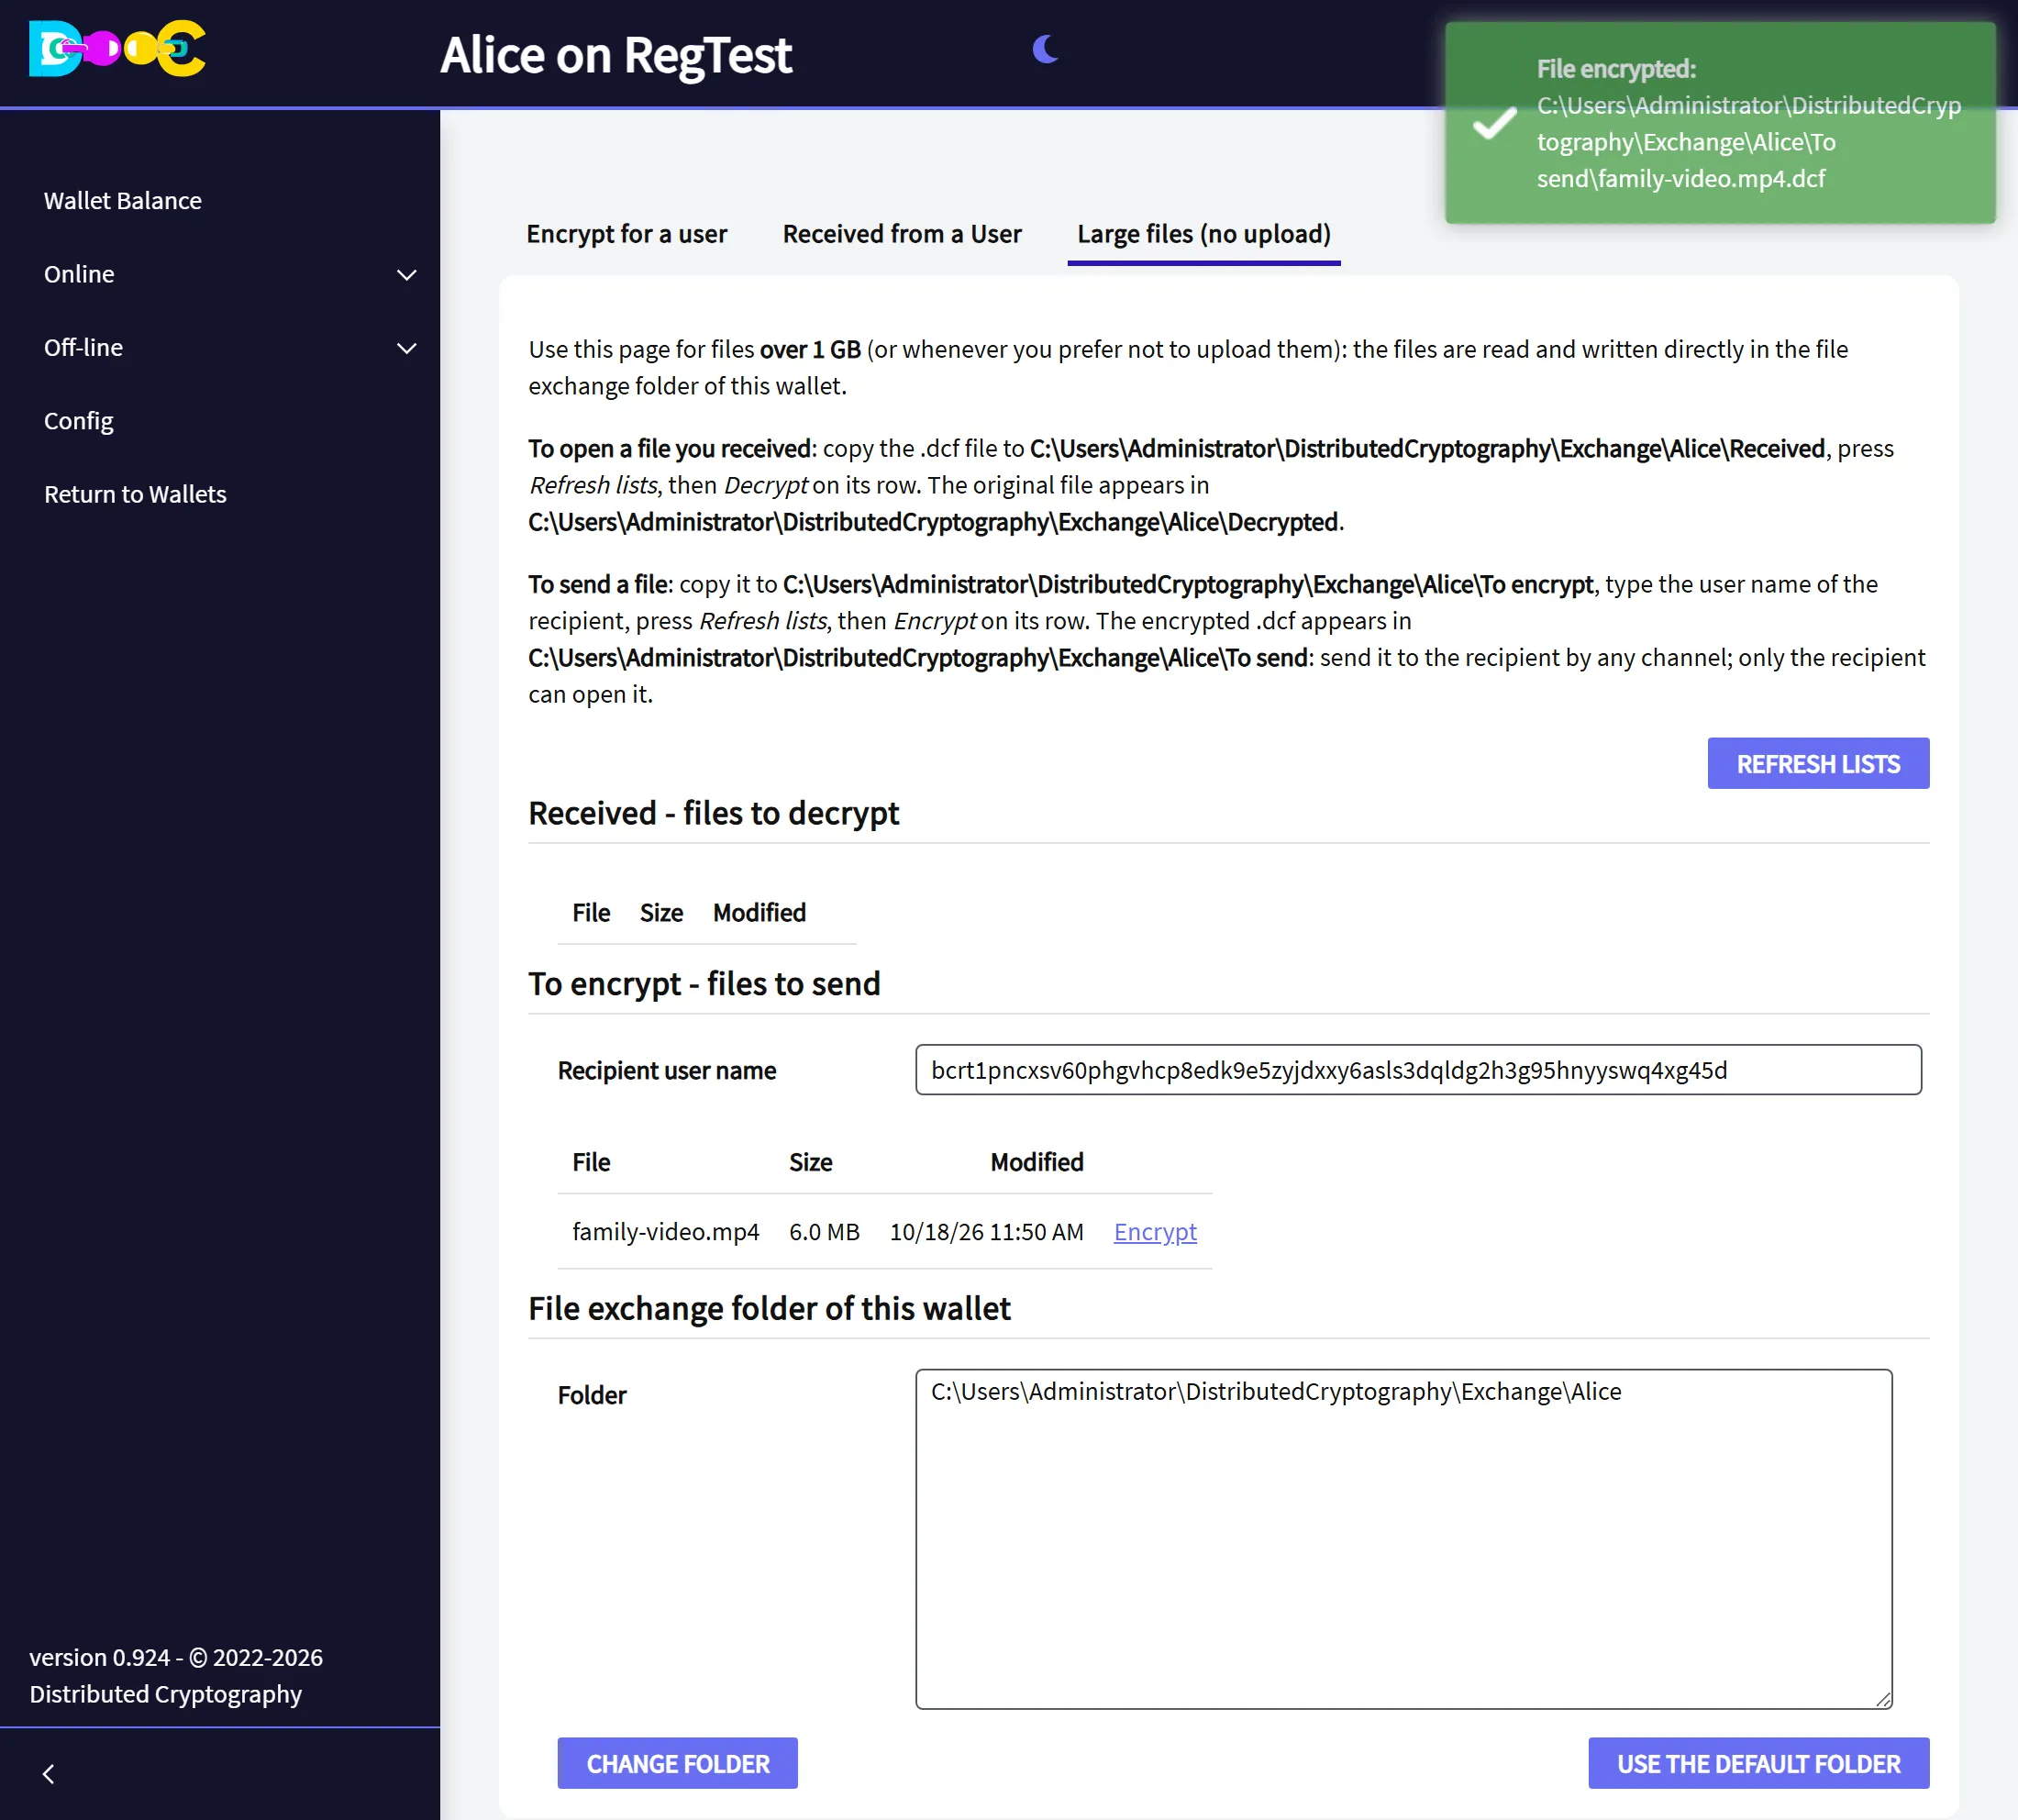Toggle dark mode with the moon icon
The height and width of the screenshot is (1820, 2018).
click(1045, 48)
